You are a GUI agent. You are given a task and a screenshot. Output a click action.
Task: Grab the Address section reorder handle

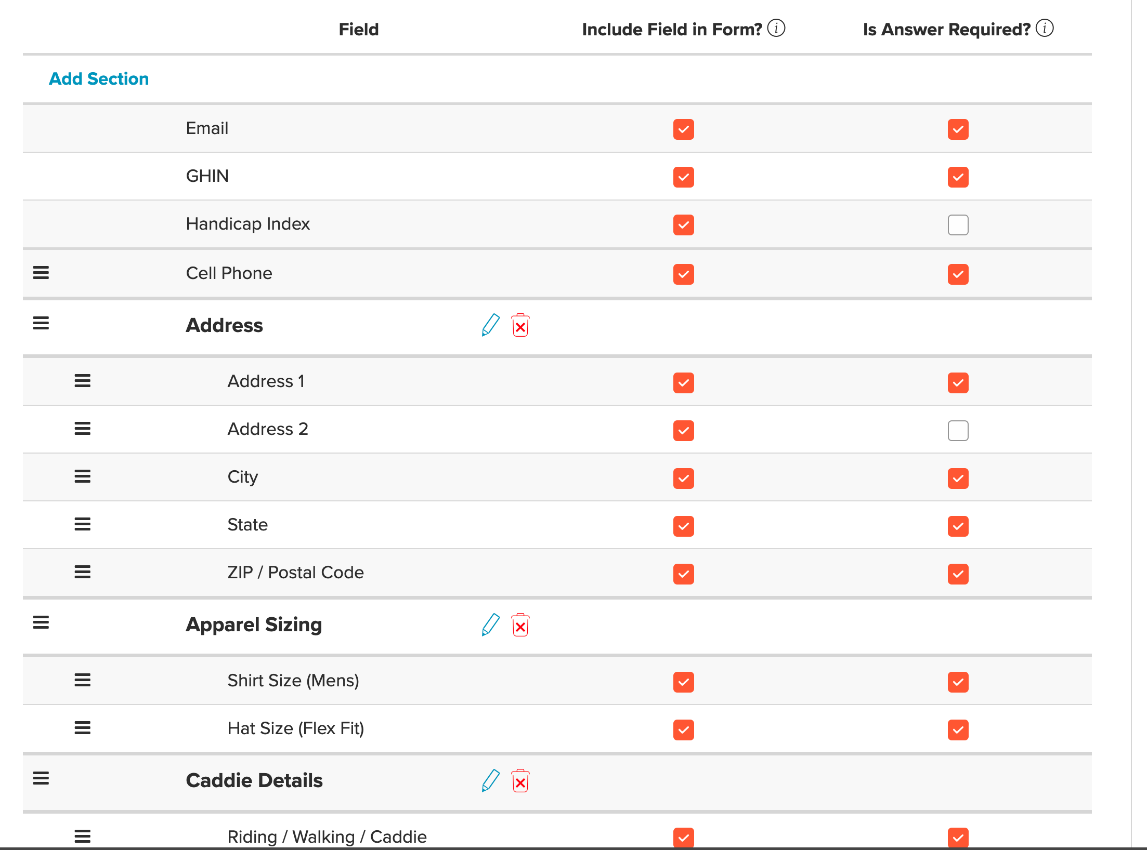point(41,323)
